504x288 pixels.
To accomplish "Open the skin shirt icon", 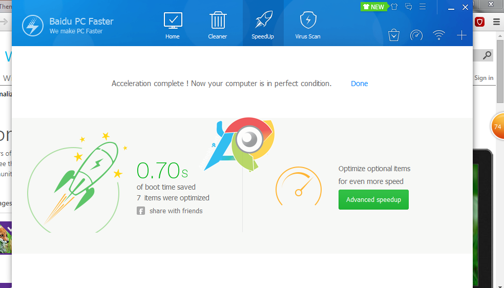I will 394,7.
